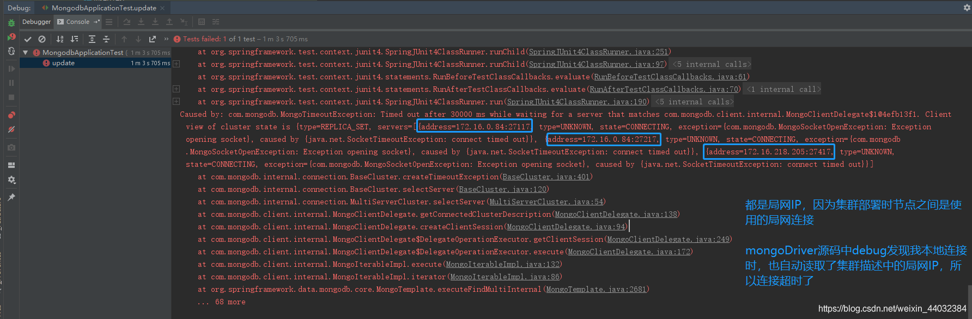Toggle Show Passed checkmark filter
The image size is (972, 319).
point(28,39)
